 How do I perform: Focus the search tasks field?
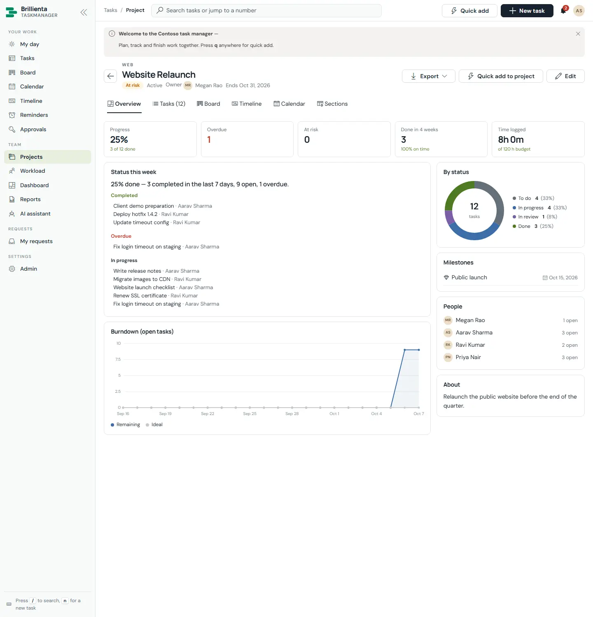pyautogui.click(x=266, y=11)
